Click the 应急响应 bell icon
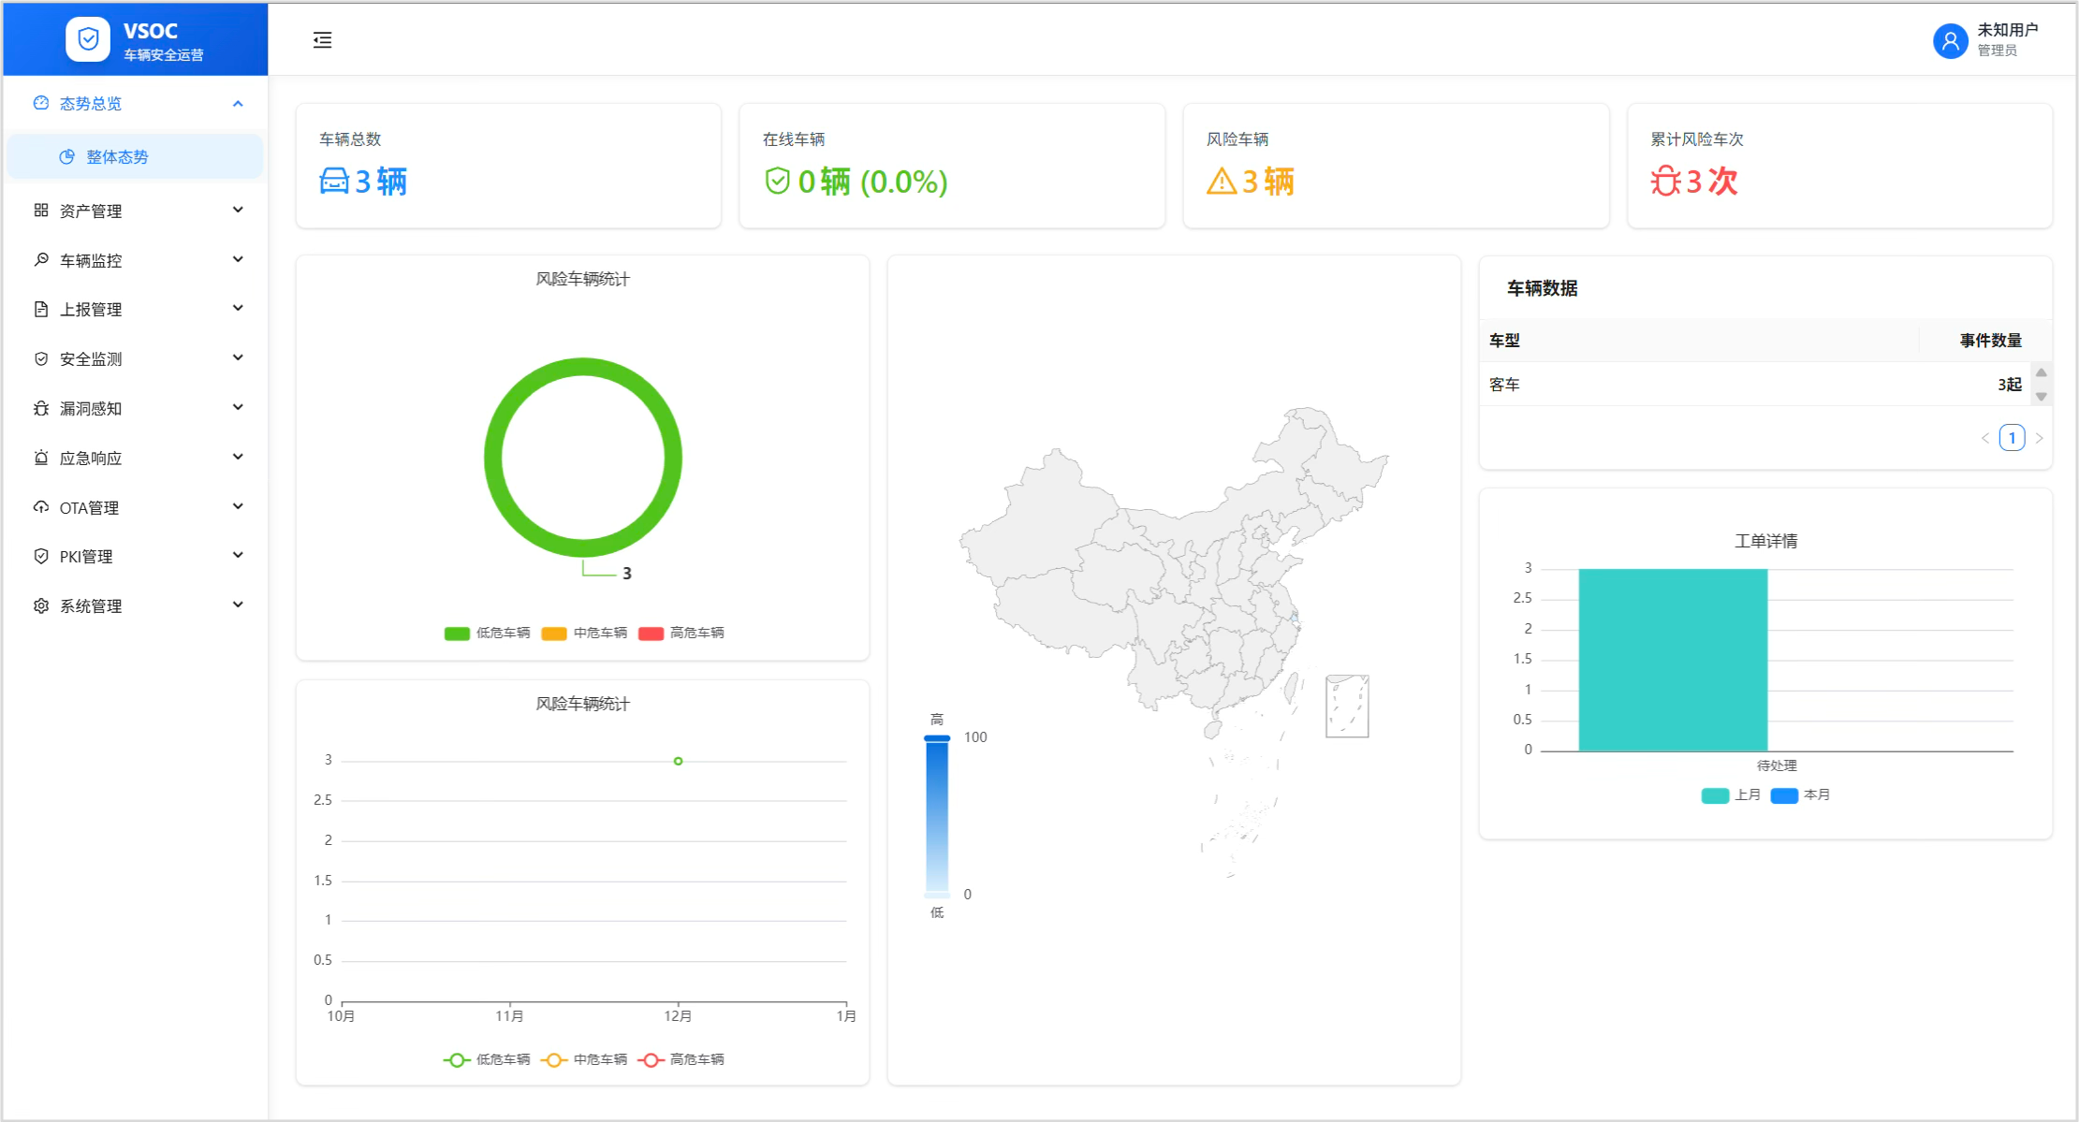This screenshot has height=1122, width=2079. tap(41, 458)
